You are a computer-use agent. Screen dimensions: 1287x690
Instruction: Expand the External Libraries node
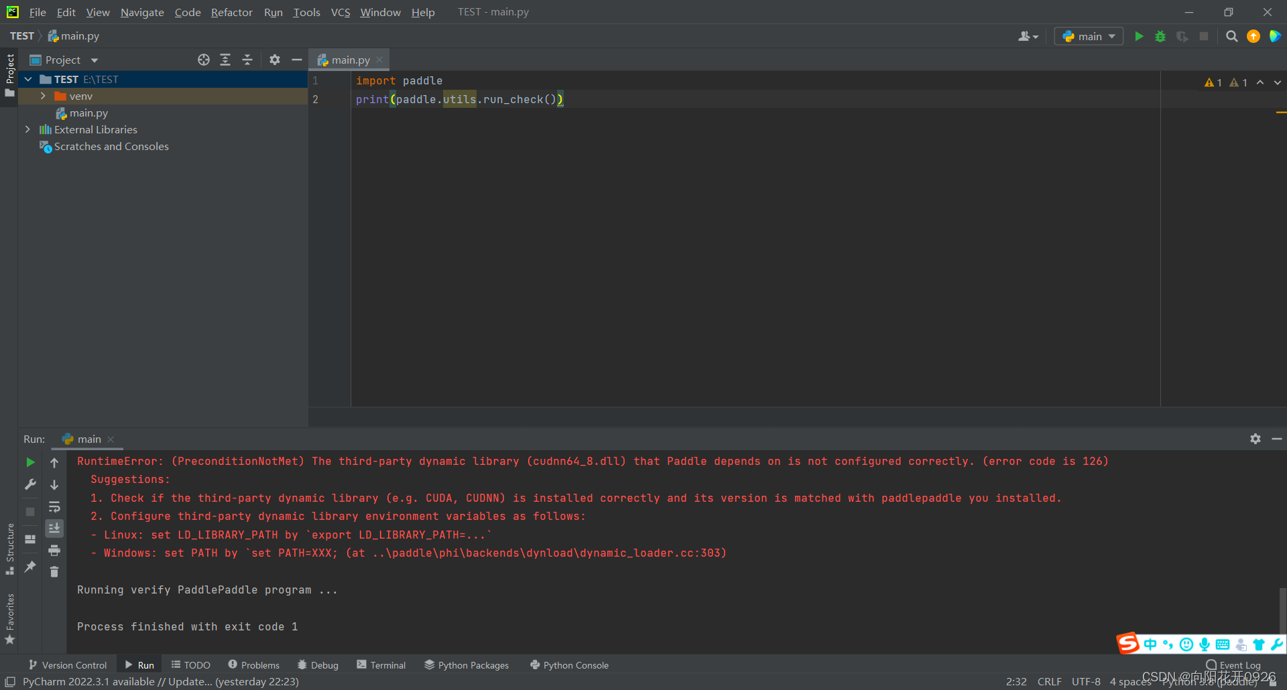pos(27,129)
